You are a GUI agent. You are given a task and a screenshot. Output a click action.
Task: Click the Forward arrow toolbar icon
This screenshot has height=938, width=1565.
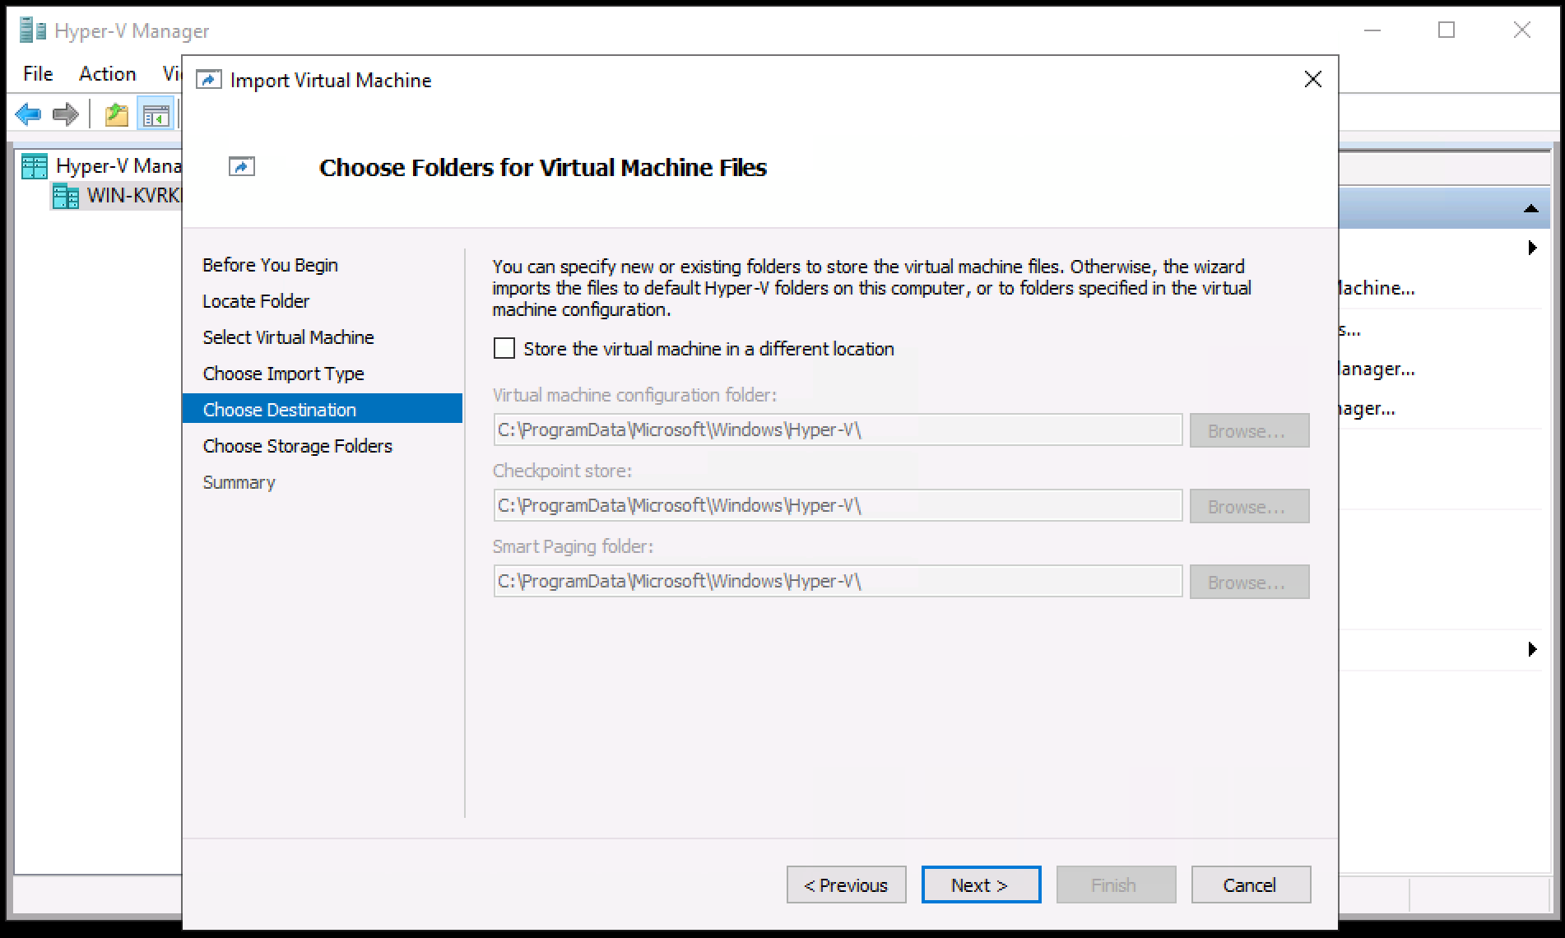(66, 114)
